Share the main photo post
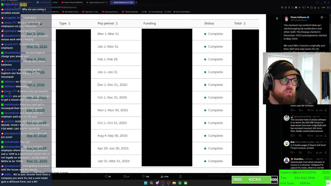Screen dimensions: 331x186 click(x=180, y=176)
